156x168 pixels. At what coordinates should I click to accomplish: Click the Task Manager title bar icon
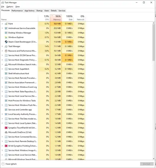[3, 3]
